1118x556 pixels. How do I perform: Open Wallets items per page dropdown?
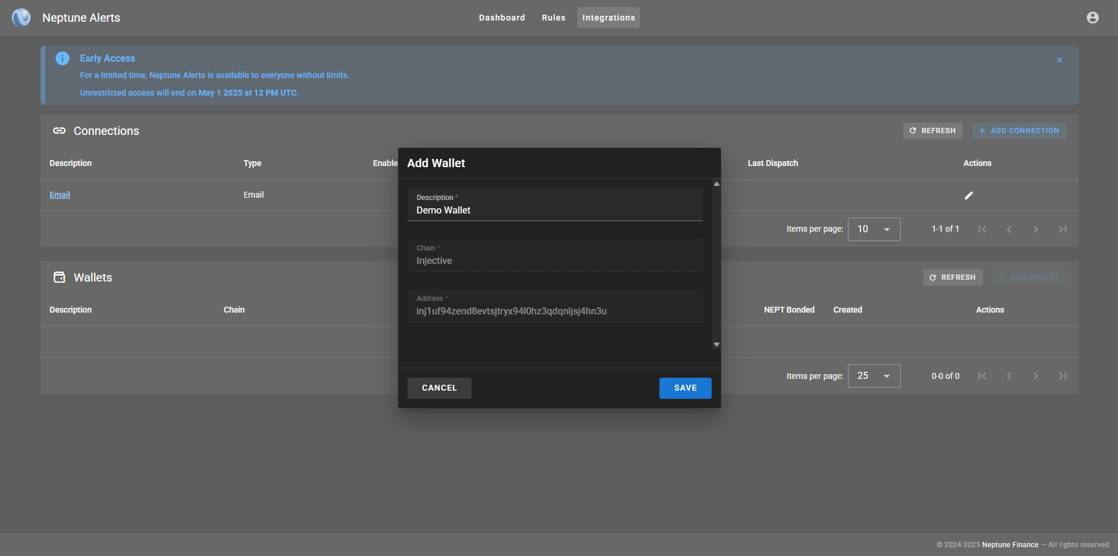(x=874, y=376)
